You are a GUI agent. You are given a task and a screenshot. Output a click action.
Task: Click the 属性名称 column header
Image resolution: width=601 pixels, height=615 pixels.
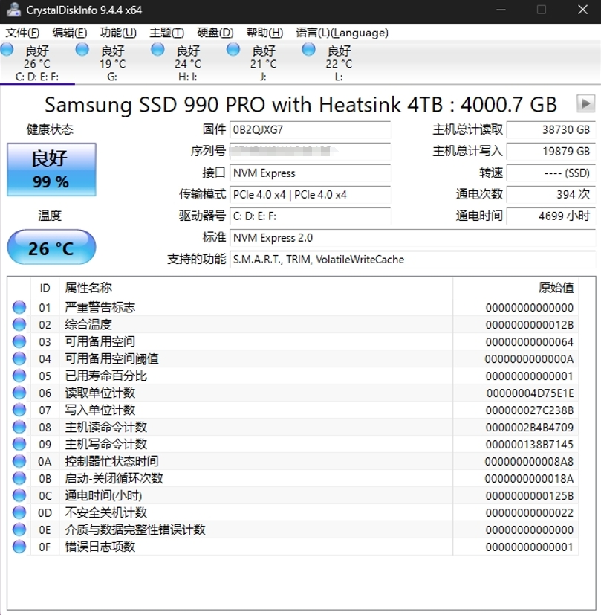256,288
